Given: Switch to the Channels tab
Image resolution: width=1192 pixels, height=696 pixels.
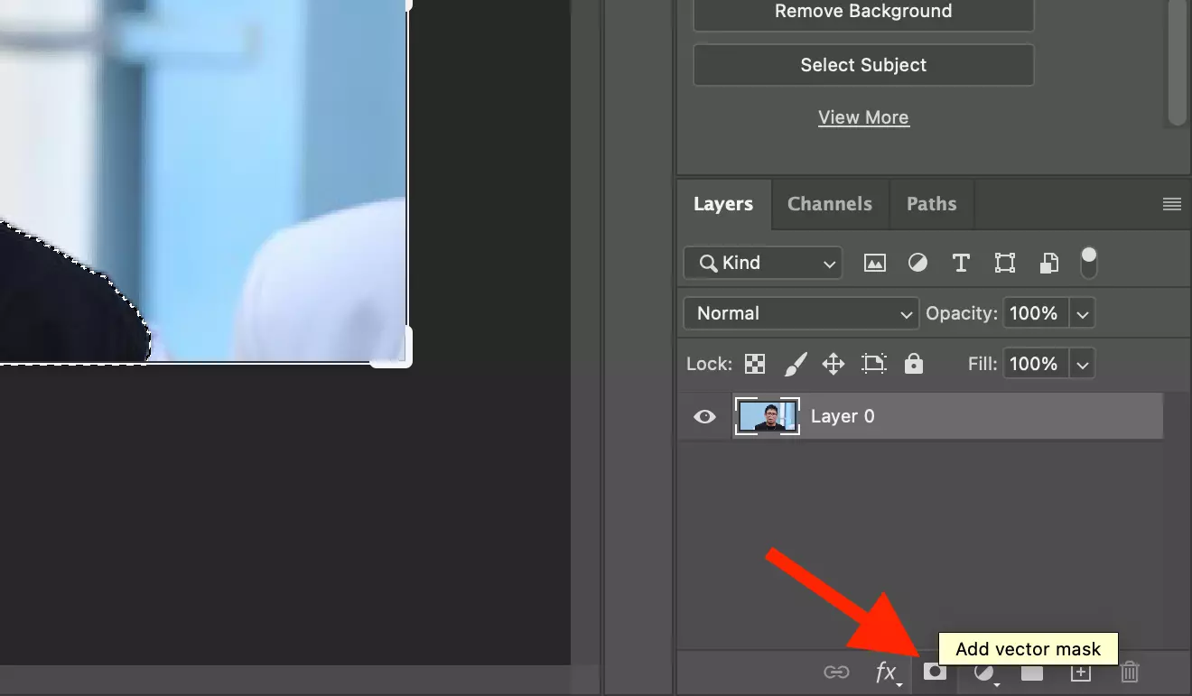Looking at the screenshot, I should click(x=830, y=204).
